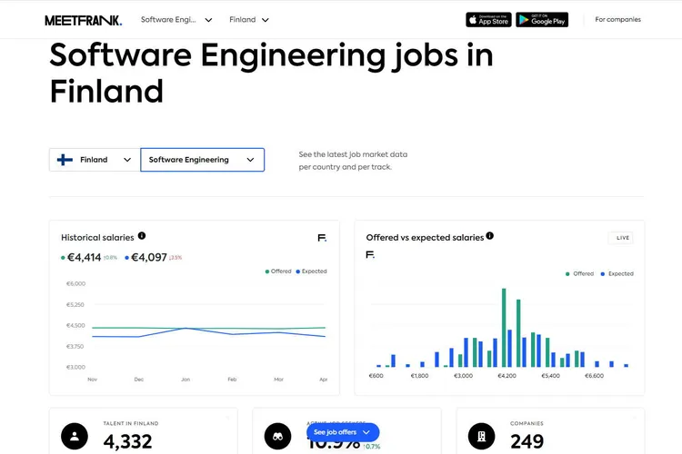Click the Finland flag icon

[65, 160]
